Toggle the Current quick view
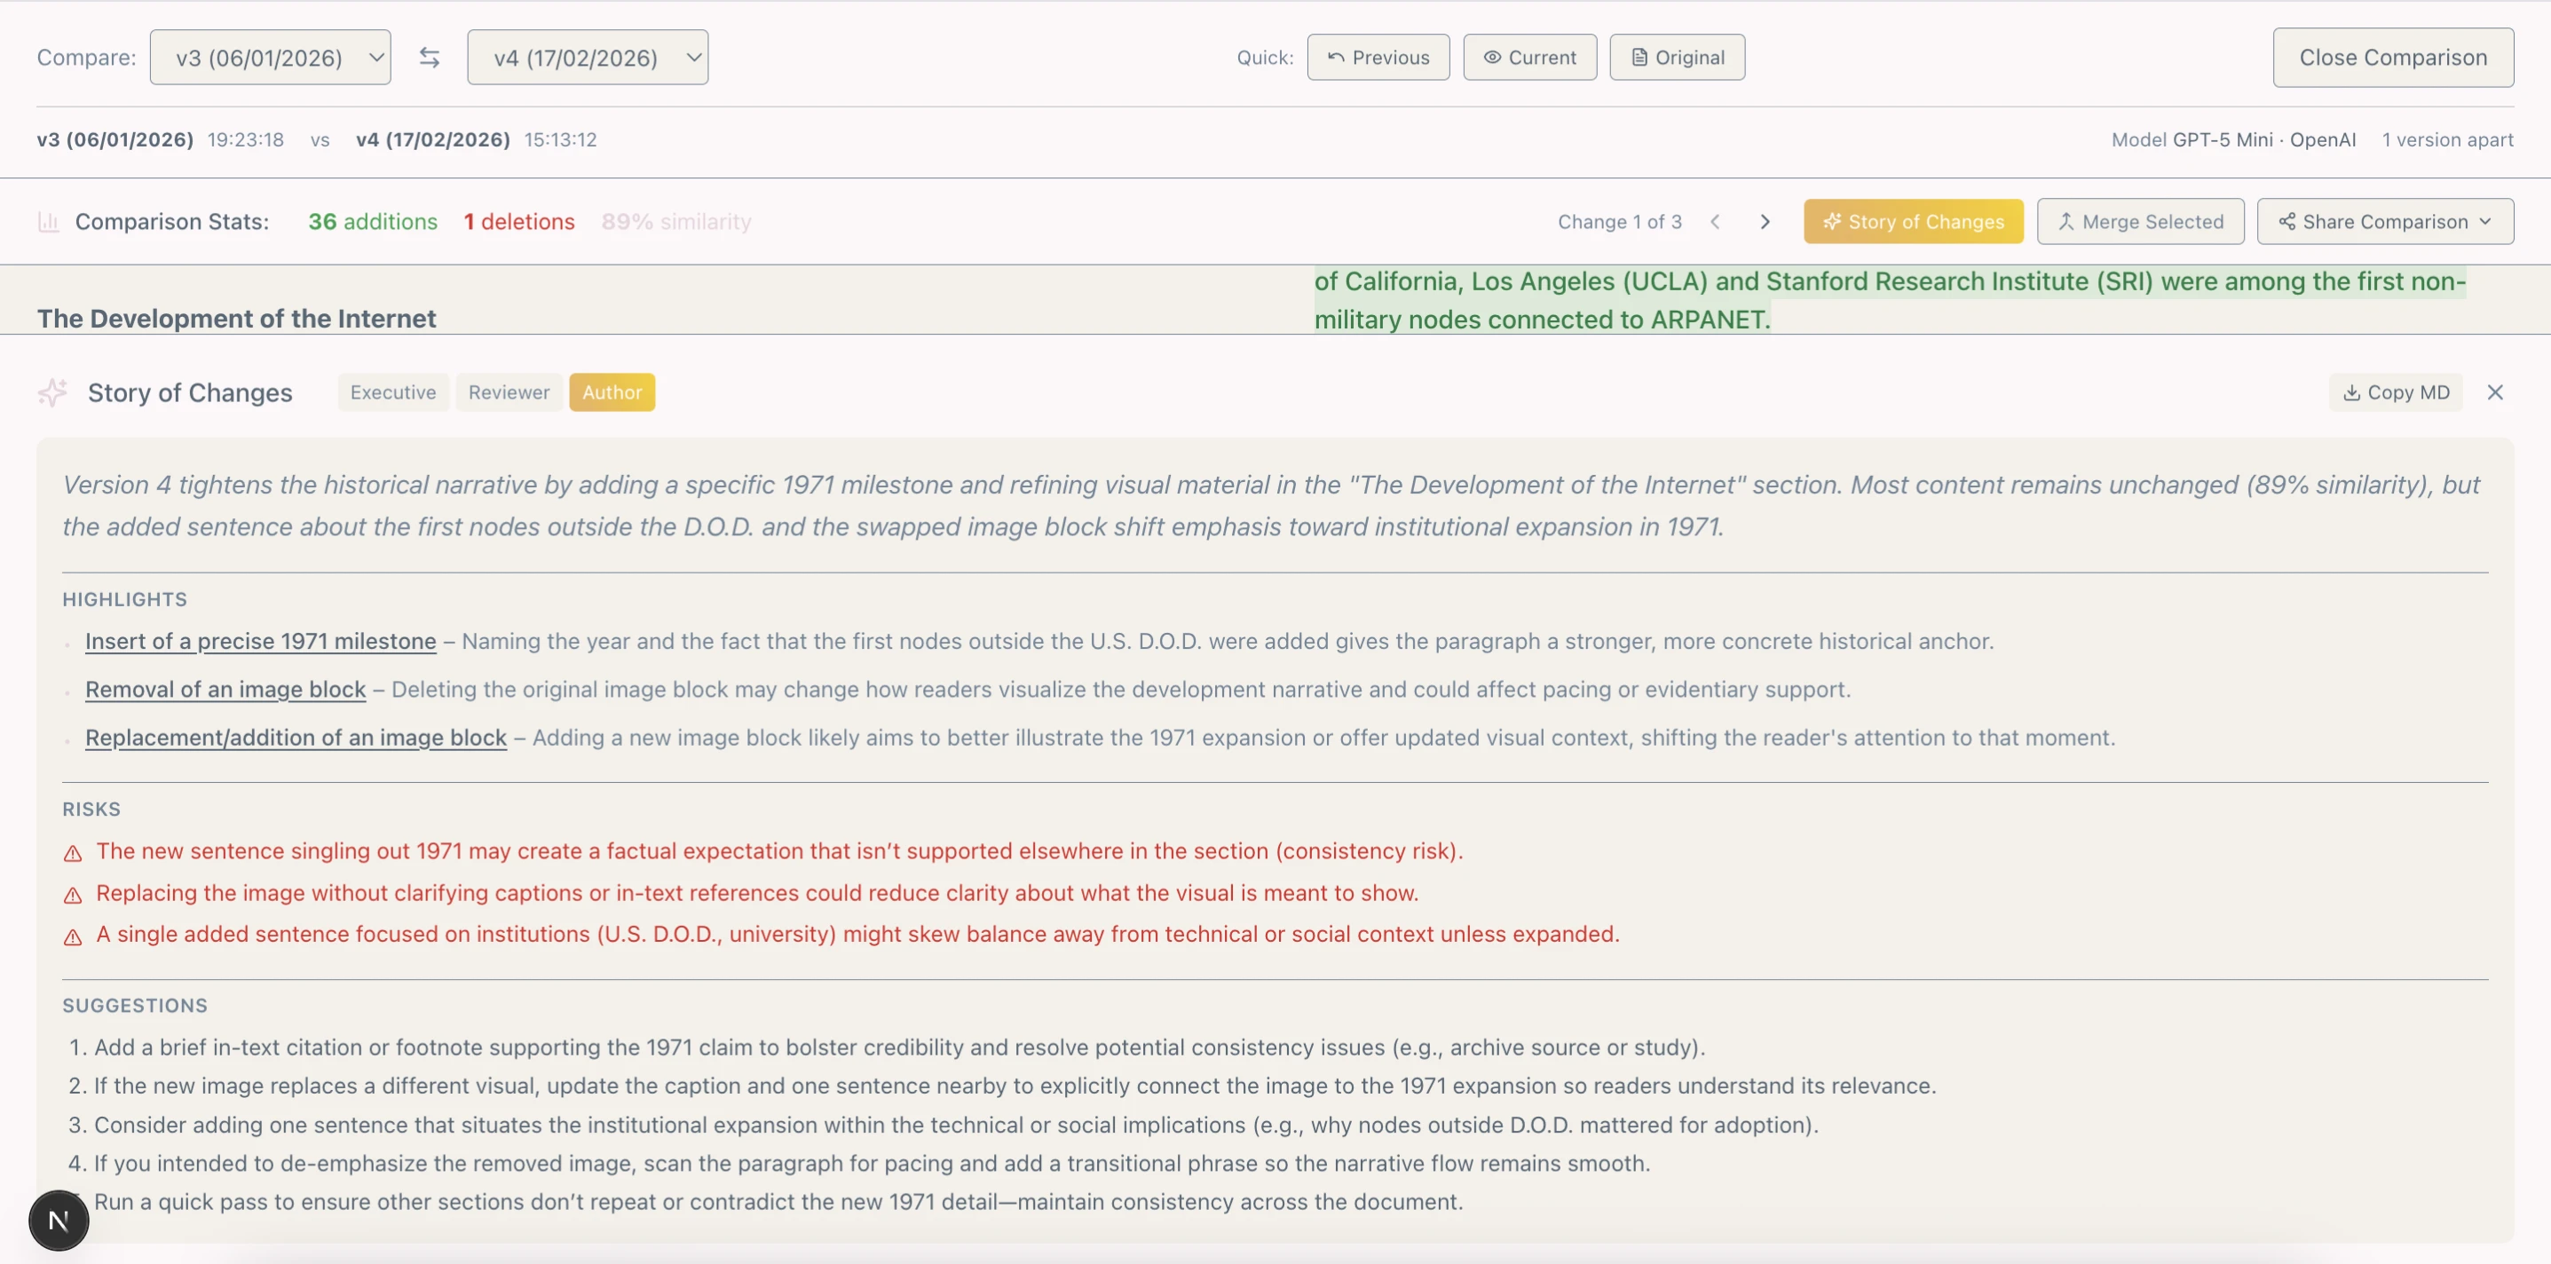Viewport: 2551px width, 1264px height. (1529, 57)
